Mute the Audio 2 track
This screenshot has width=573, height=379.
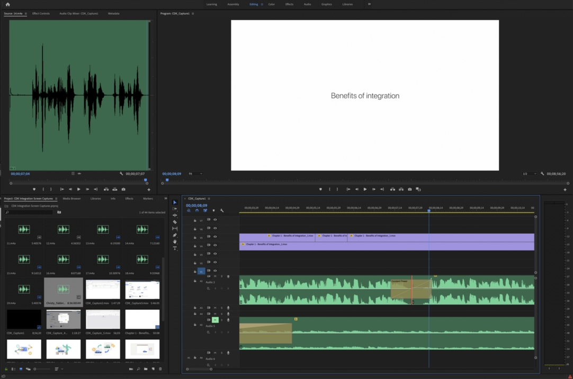215,276
